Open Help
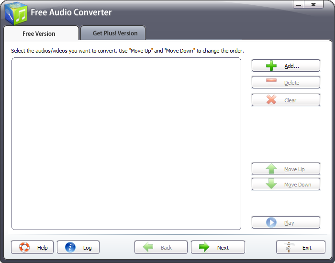The image size is (335, 263). coord(32,247)
